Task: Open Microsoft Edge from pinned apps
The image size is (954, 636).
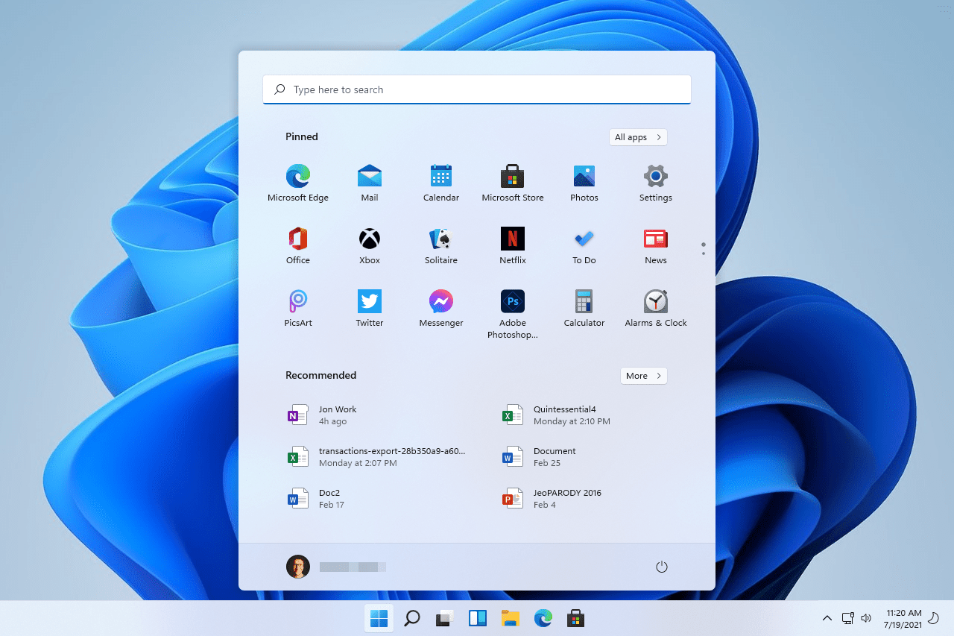Action: [x=298, y=183]
